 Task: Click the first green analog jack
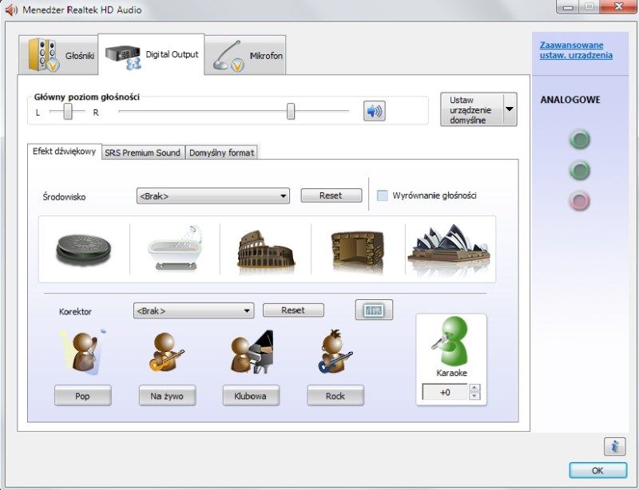coord(580,140)
